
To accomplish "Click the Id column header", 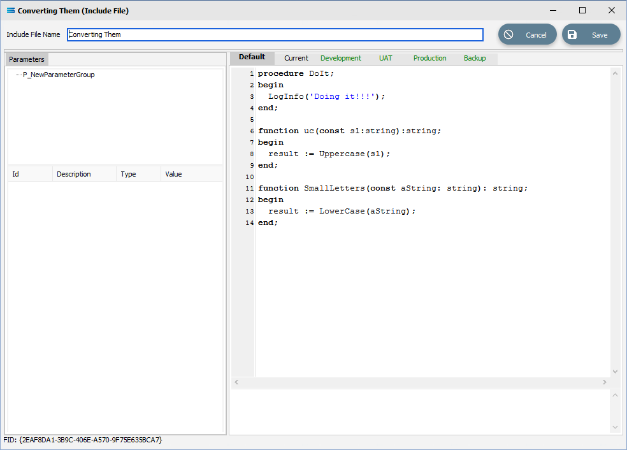I will click(31, 174).
